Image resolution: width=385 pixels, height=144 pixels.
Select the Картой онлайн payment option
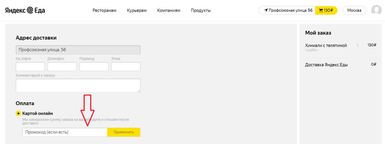[x=18, y=113]
